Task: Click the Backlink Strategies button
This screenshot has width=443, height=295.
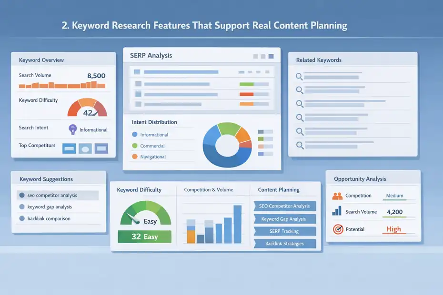Action: (284, 243)
